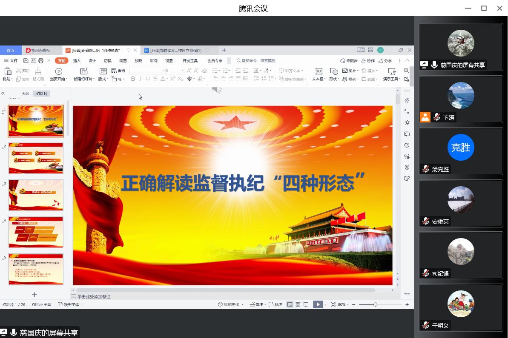Click the 新建幻灯片 new slide icon

(84, 71)
